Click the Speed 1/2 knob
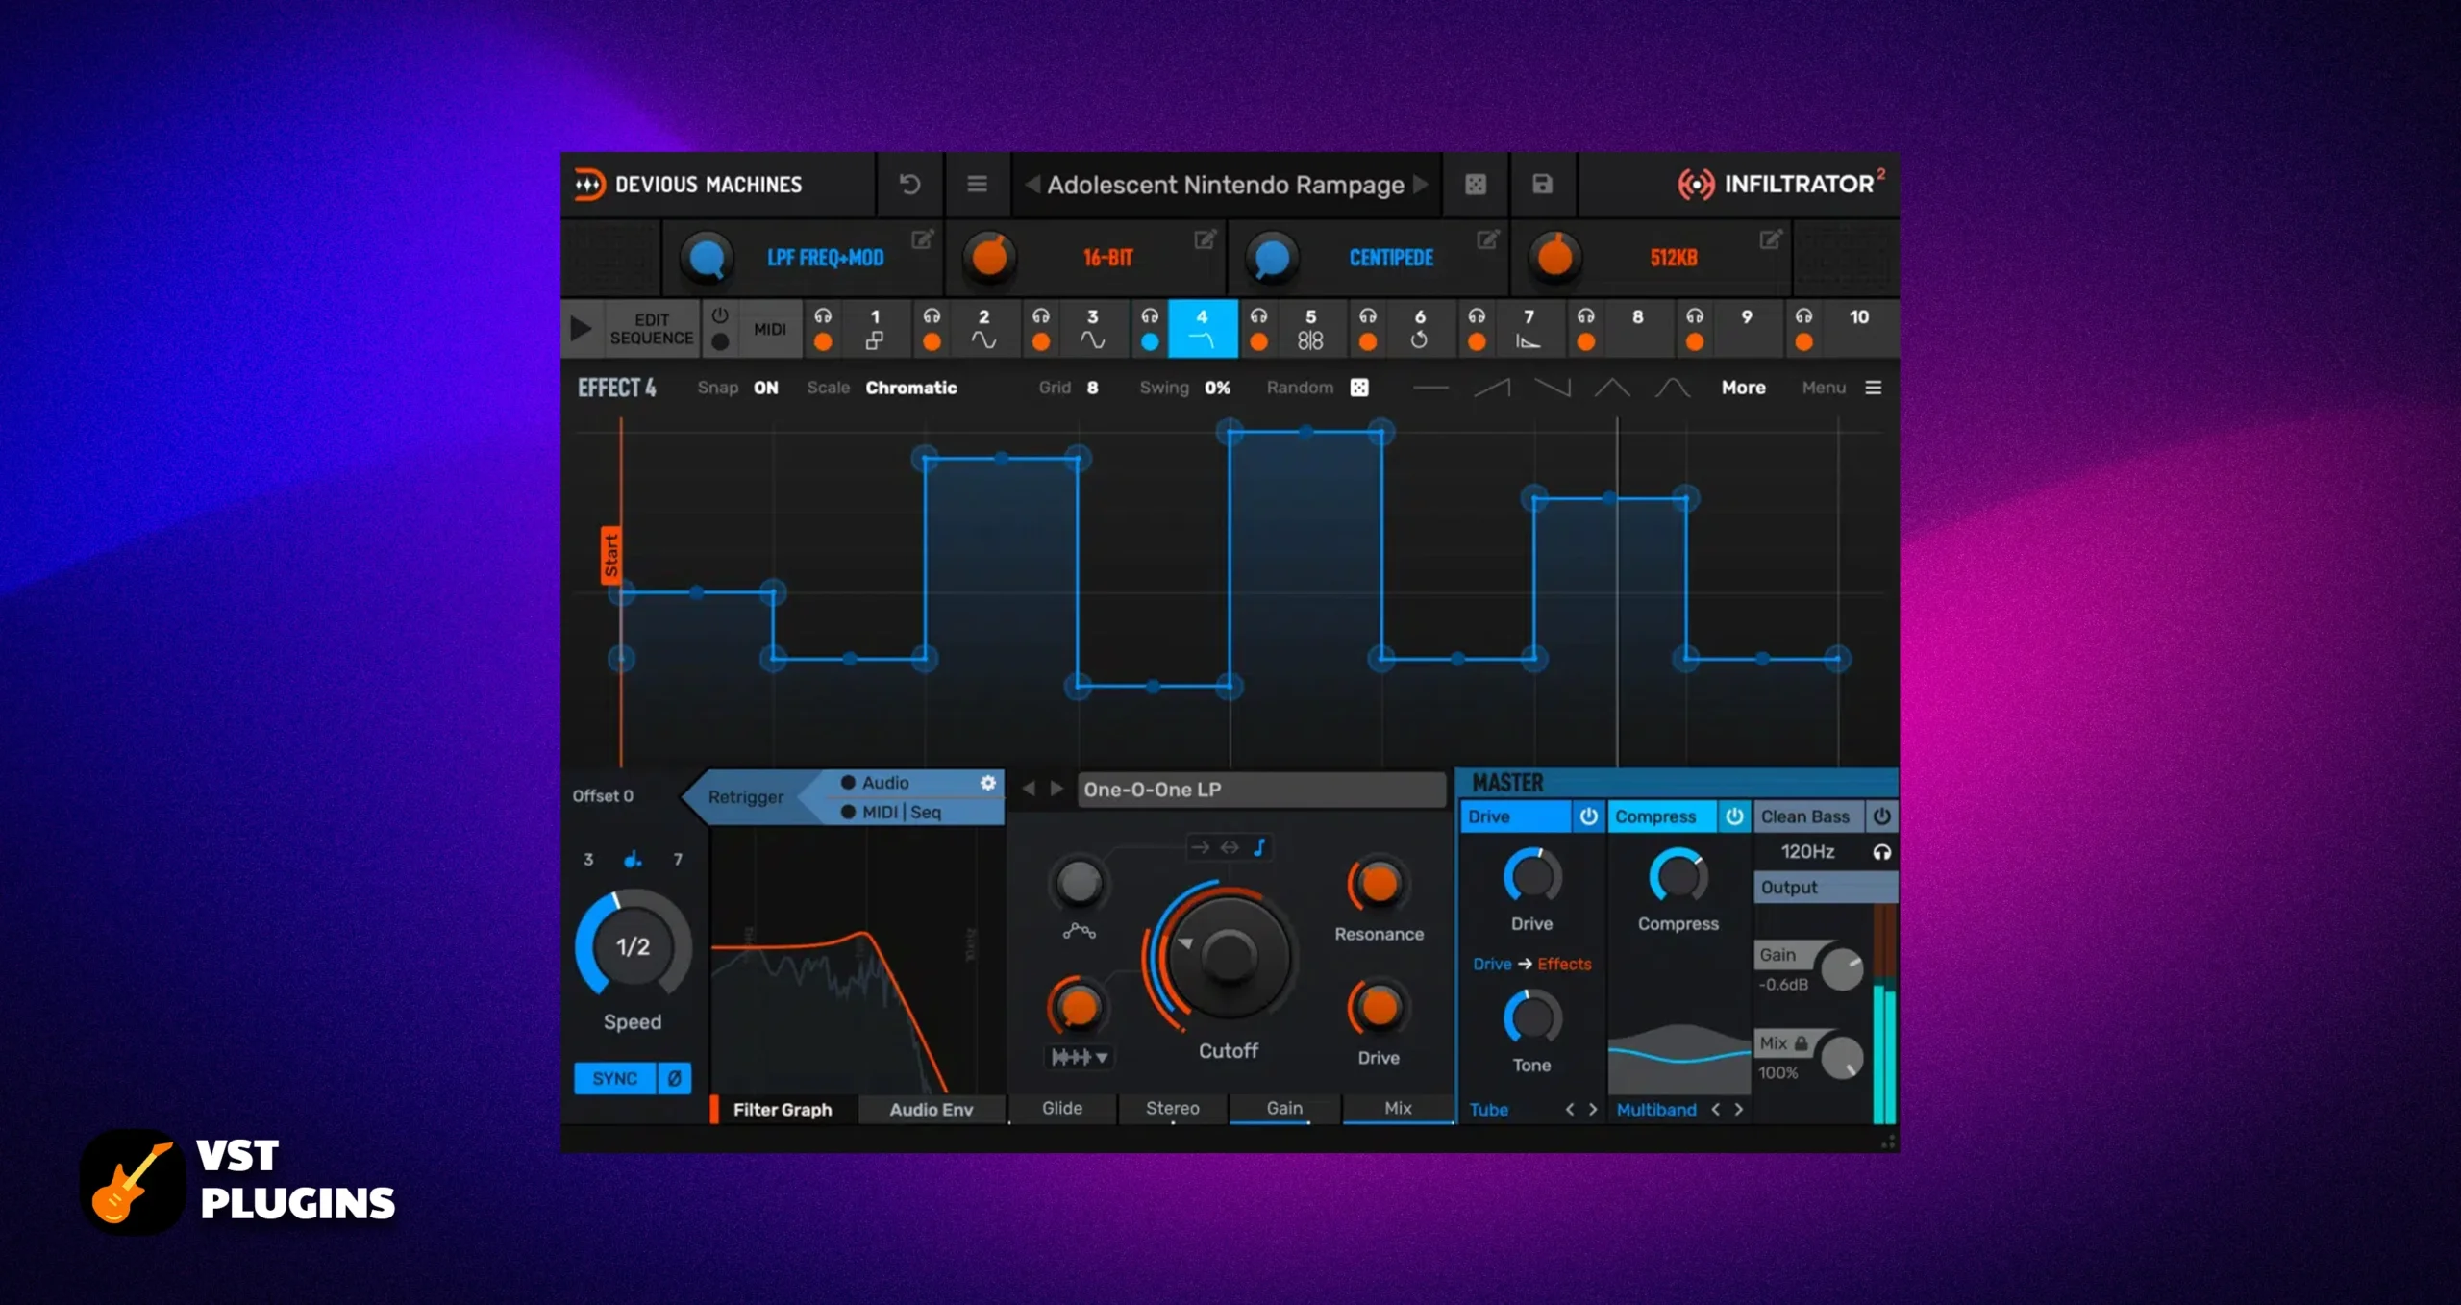The height and width of the screenshot is (1305, 2461). pyautogui.click(x=633, y=946)
